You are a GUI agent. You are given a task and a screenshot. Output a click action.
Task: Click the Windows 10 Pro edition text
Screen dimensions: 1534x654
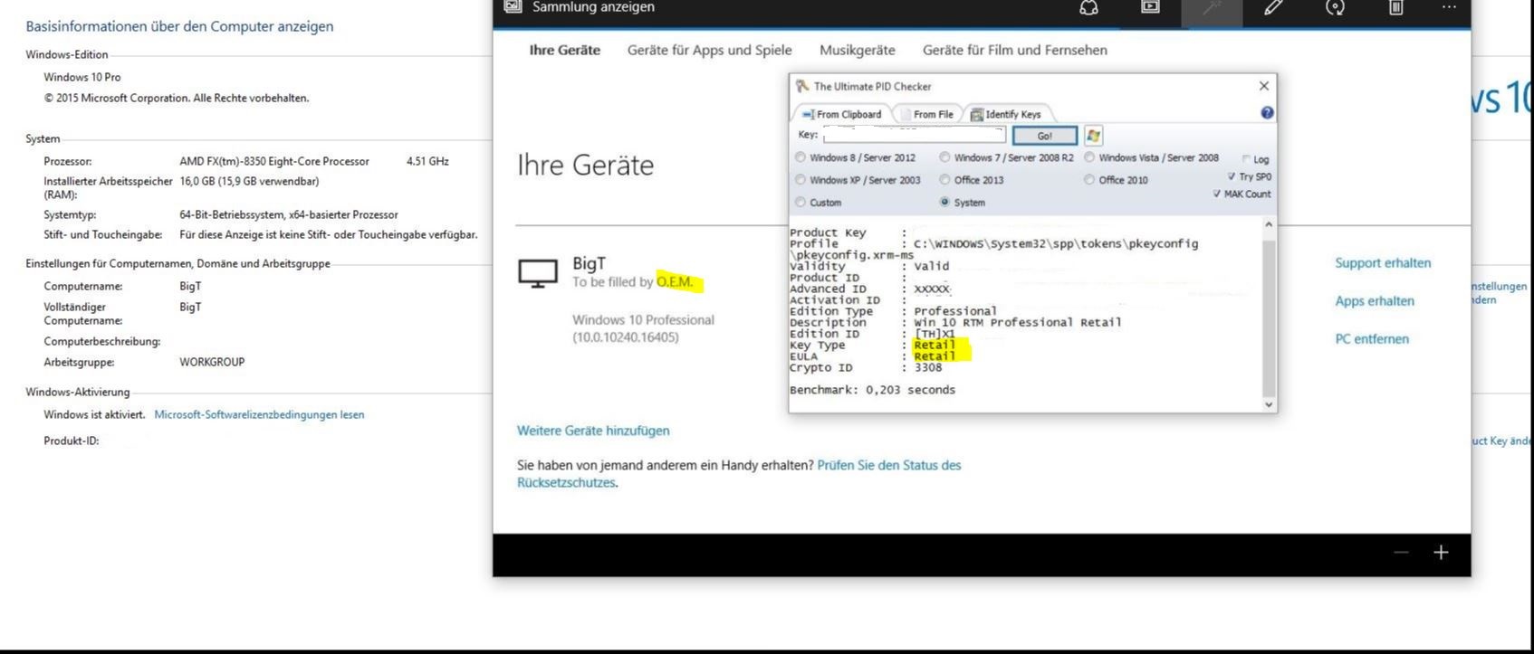(82, 78)
